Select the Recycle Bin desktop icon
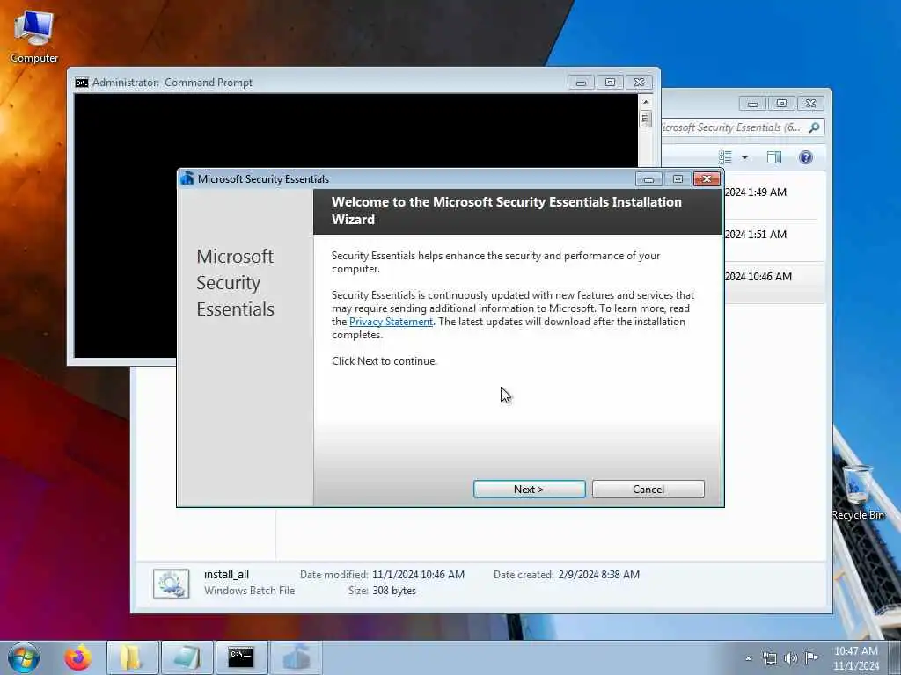901x675 pixels. 858,492
